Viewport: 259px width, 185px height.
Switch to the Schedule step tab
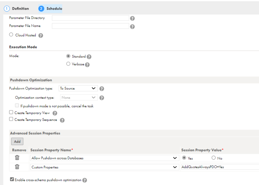pos(50,9)
